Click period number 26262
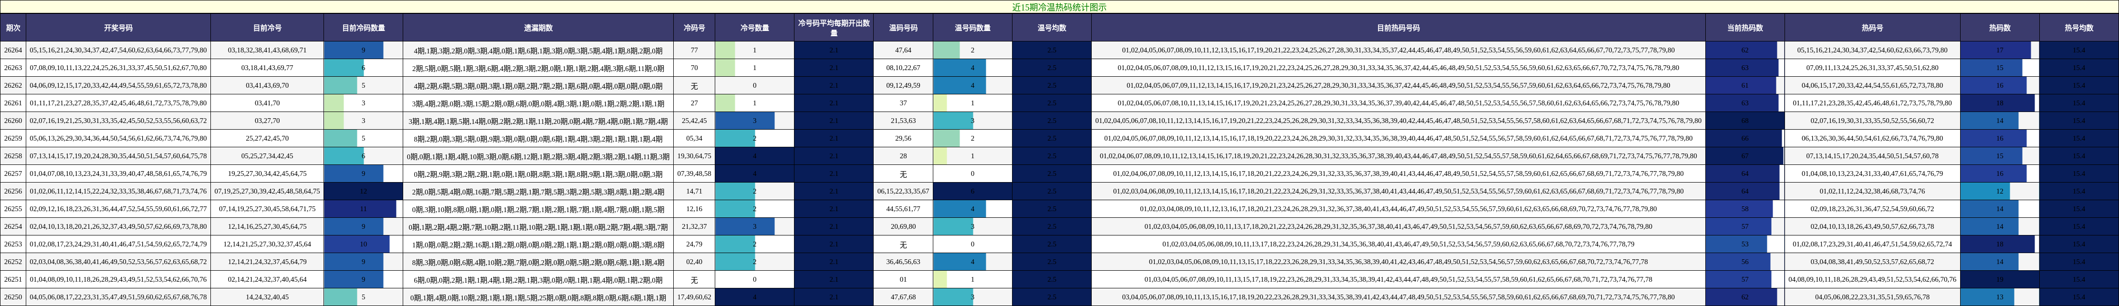This screenshot has height=306, width=2119. (x=13, y=85)
